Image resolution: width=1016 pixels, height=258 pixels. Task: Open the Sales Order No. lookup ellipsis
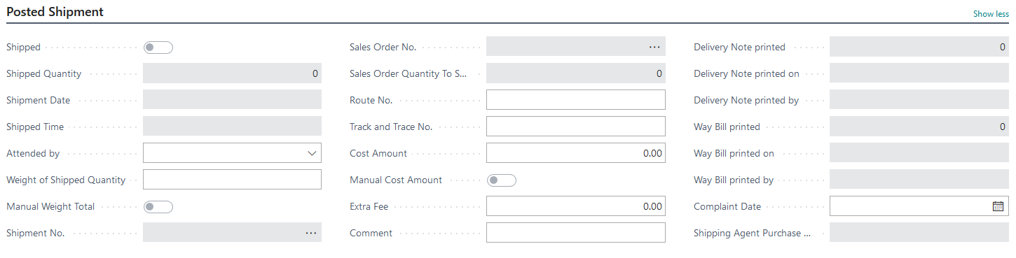point(654,47)
